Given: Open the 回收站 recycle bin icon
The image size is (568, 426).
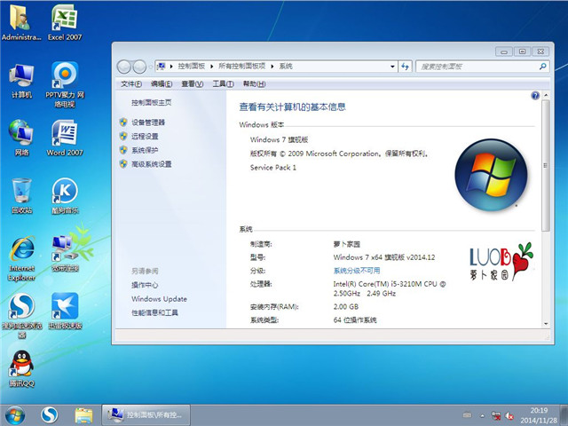Looking at the screenshot, I should pos(21,195).
